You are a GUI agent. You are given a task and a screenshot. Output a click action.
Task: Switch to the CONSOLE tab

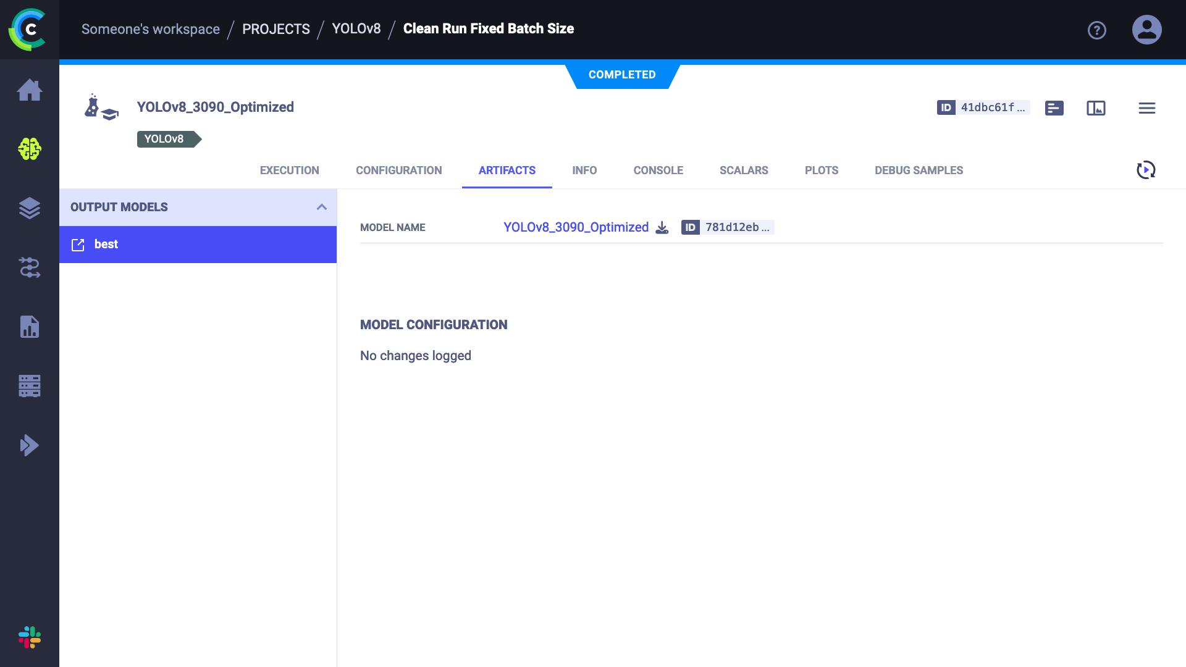[658, 170]
